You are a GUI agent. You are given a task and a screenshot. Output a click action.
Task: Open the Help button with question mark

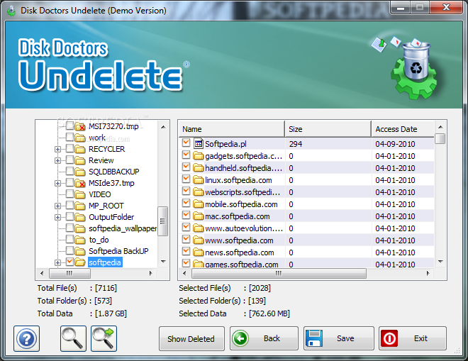coord(26,338)
